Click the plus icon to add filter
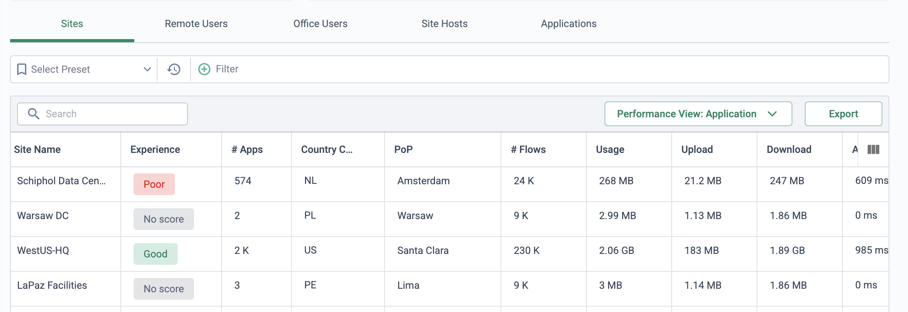Screen dimensions: 908x312 click(x=204, y=69)
